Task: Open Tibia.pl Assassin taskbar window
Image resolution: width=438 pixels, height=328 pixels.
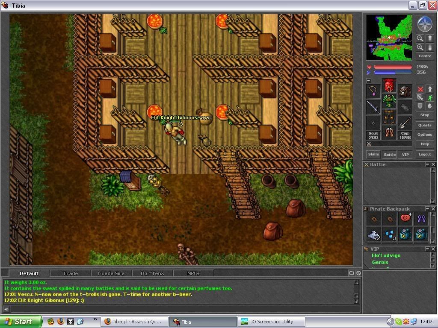Action: pos(134,322)
